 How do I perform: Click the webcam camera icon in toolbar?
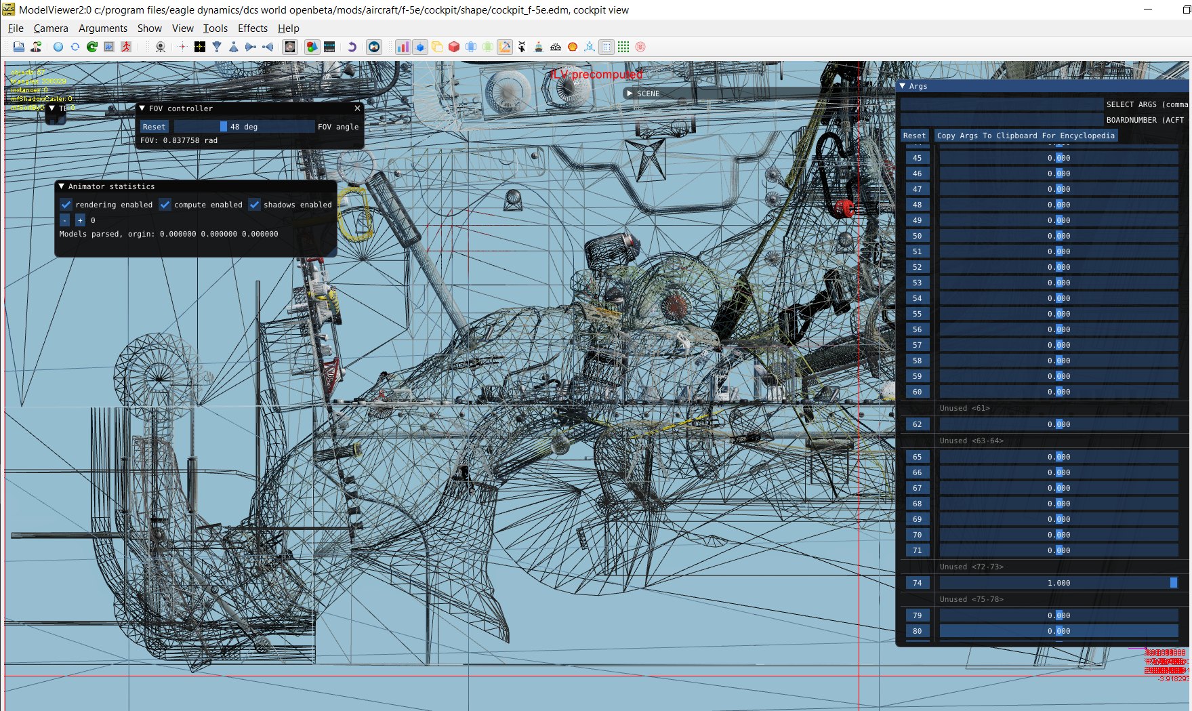[x=161, y=47]
